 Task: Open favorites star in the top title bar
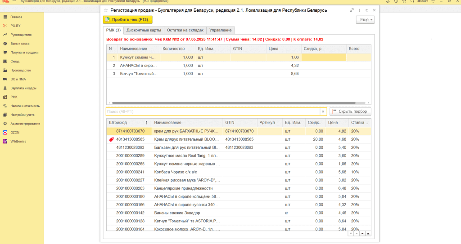[404, 1]
